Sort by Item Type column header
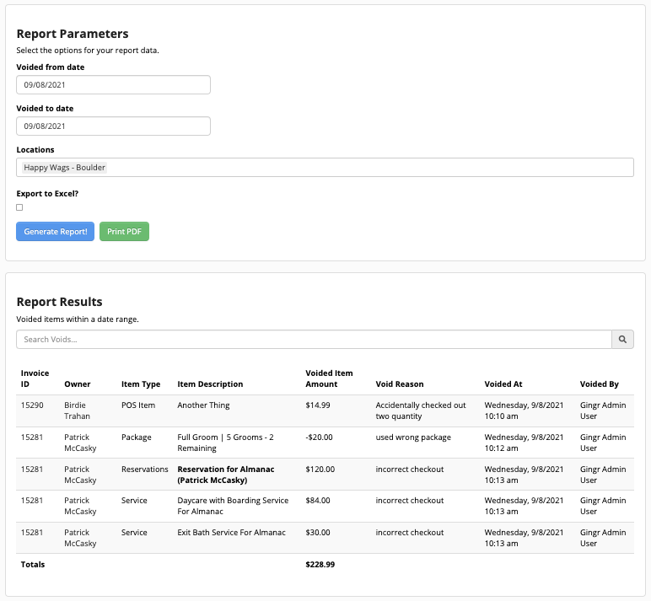 click(141, 384)
